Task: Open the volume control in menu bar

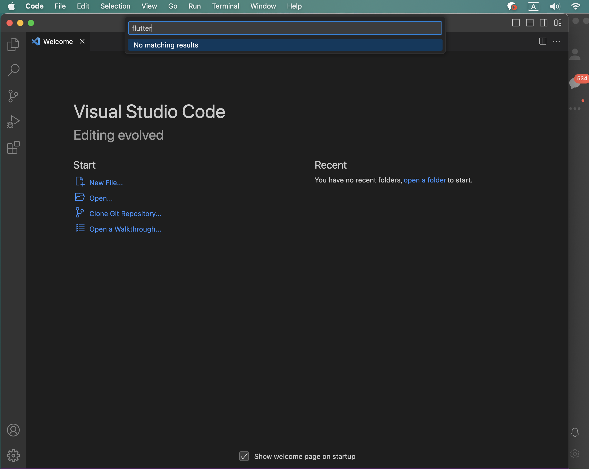Action: pos(555,6)
